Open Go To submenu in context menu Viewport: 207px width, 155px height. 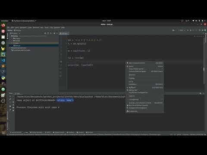144,82
